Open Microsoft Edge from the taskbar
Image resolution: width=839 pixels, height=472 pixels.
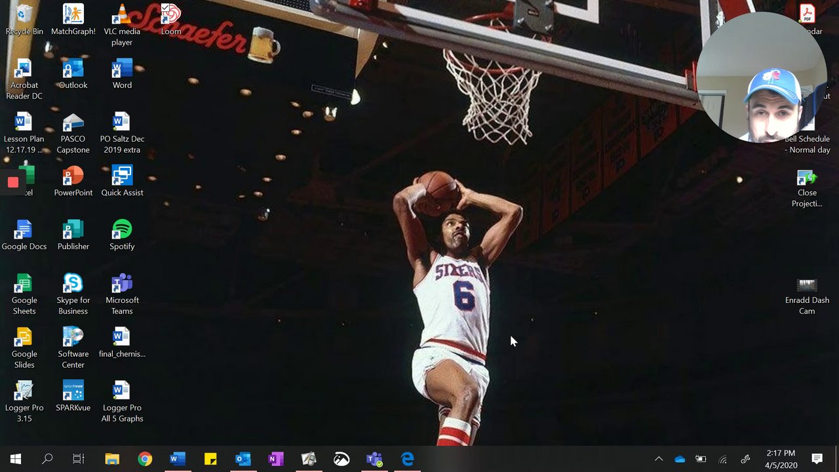point(407,459)
